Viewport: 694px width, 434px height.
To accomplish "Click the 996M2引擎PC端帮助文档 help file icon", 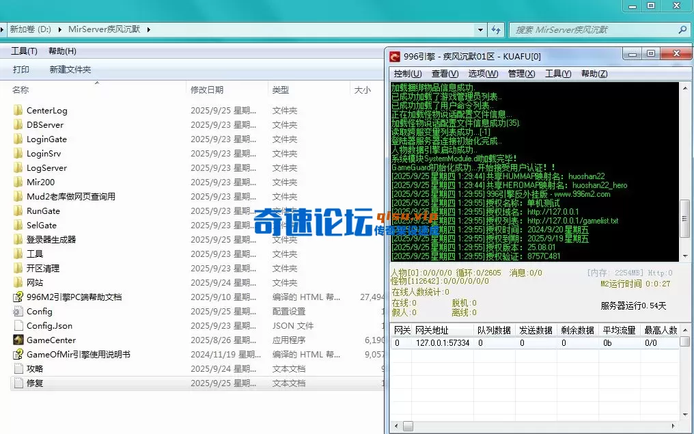I will (x=18, y=297).
